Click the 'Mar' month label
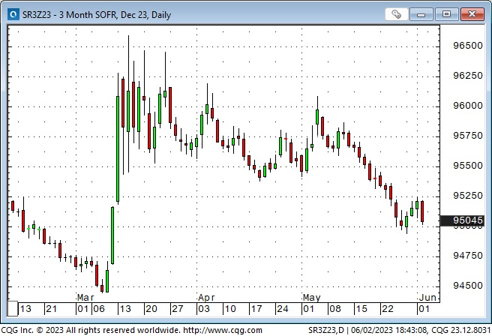 click(85, 298)
